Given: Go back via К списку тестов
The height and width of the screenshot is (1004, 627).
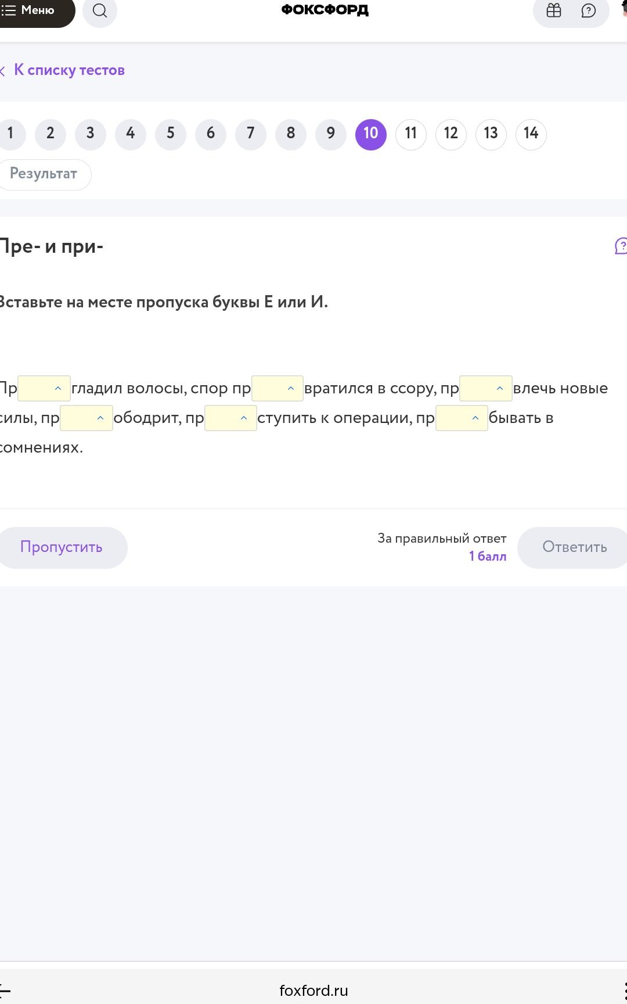Looking at the screenshot, I should [63, 70].
